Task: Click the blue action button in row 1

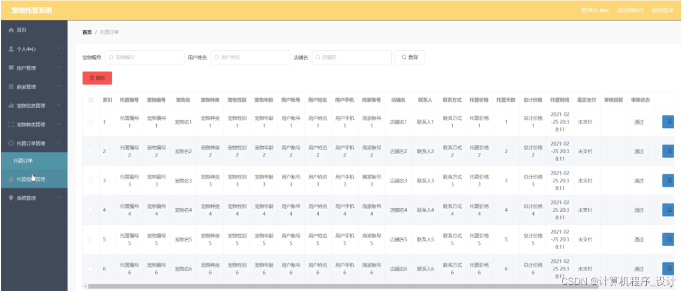Action: coord(668,122)
